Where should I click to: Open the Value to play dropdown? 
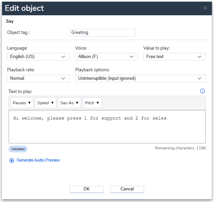(174, 57)
